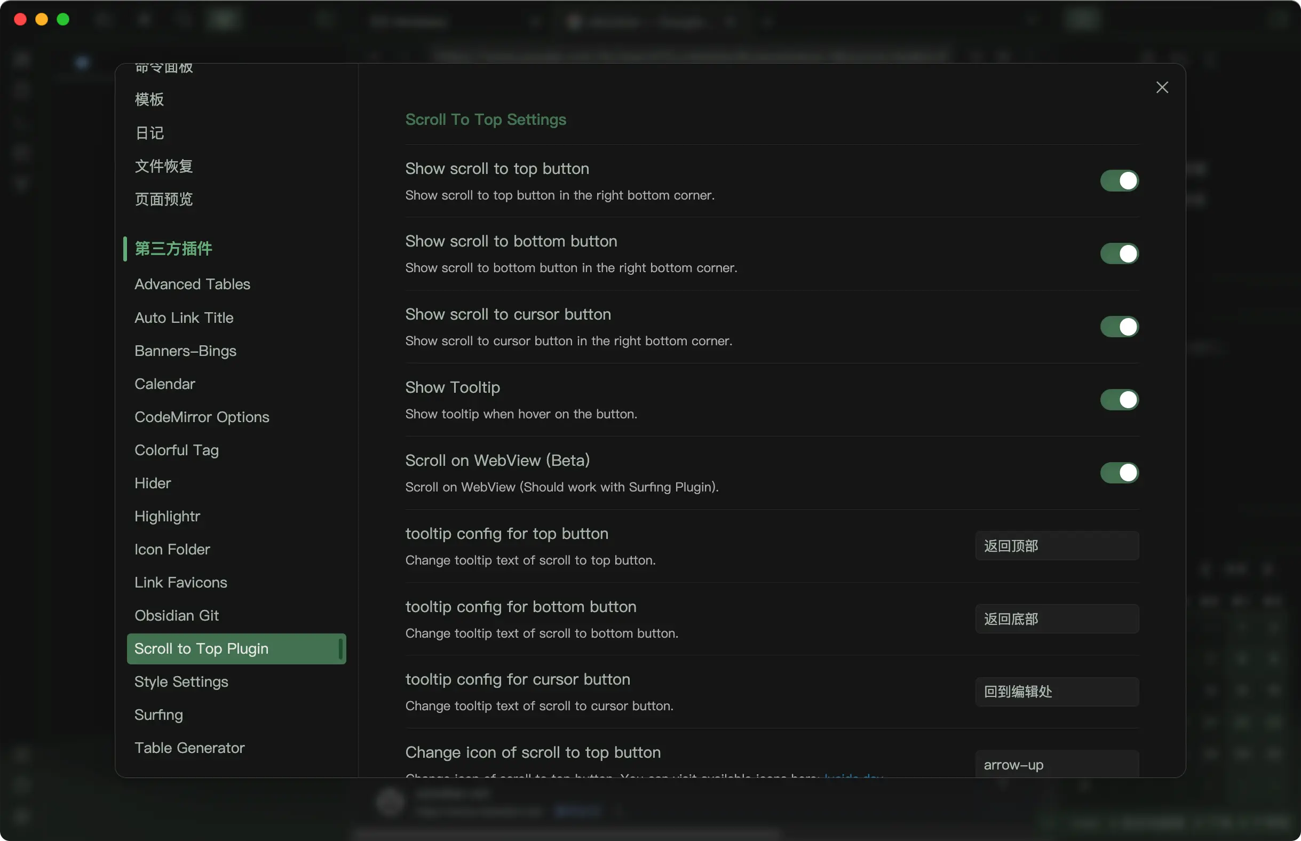Select Table Generator in sidebar
The height and width of the screenshot is (841, 1301).
(189, 748)
